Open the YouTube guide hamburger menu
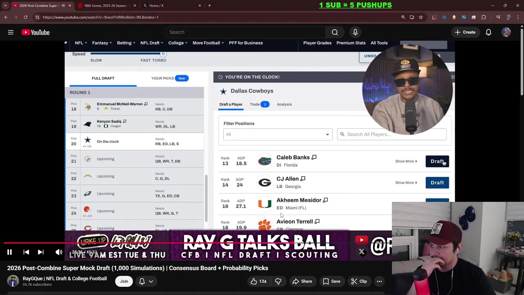This screenshot has height=295, width=524. coord(11,32)
